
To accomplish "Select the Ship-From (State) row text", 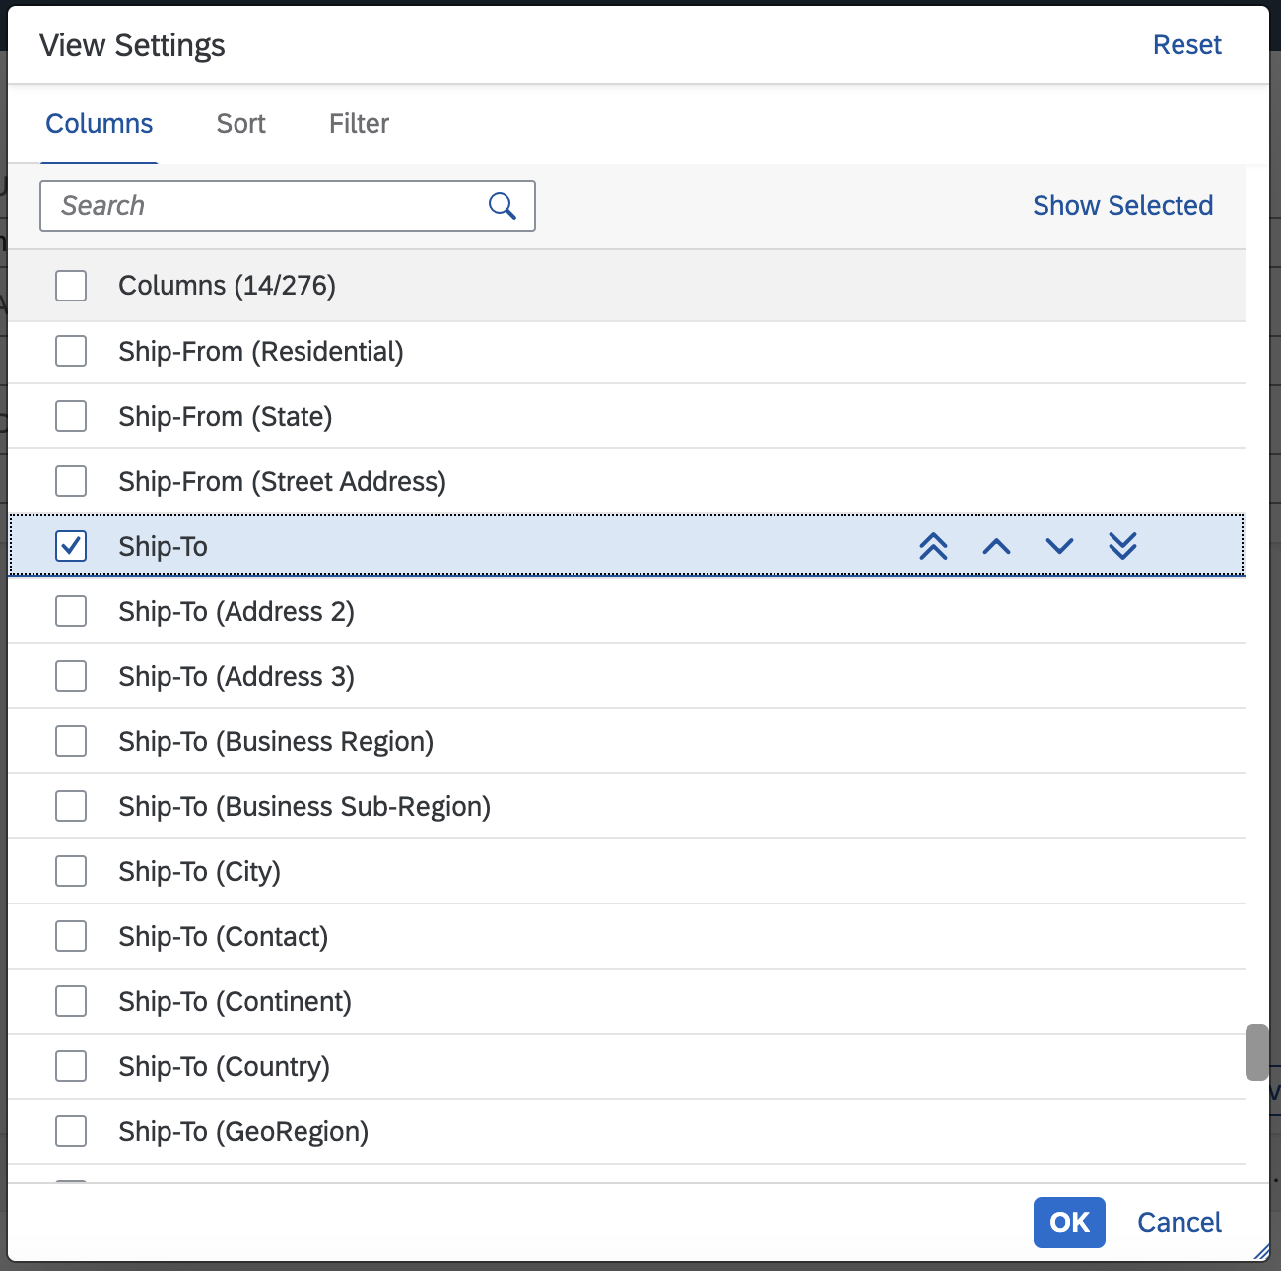I will click(x=226, y=417).
